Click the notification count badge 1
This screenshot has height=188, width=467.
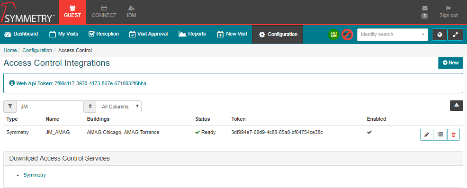click(x=425, y=16)
